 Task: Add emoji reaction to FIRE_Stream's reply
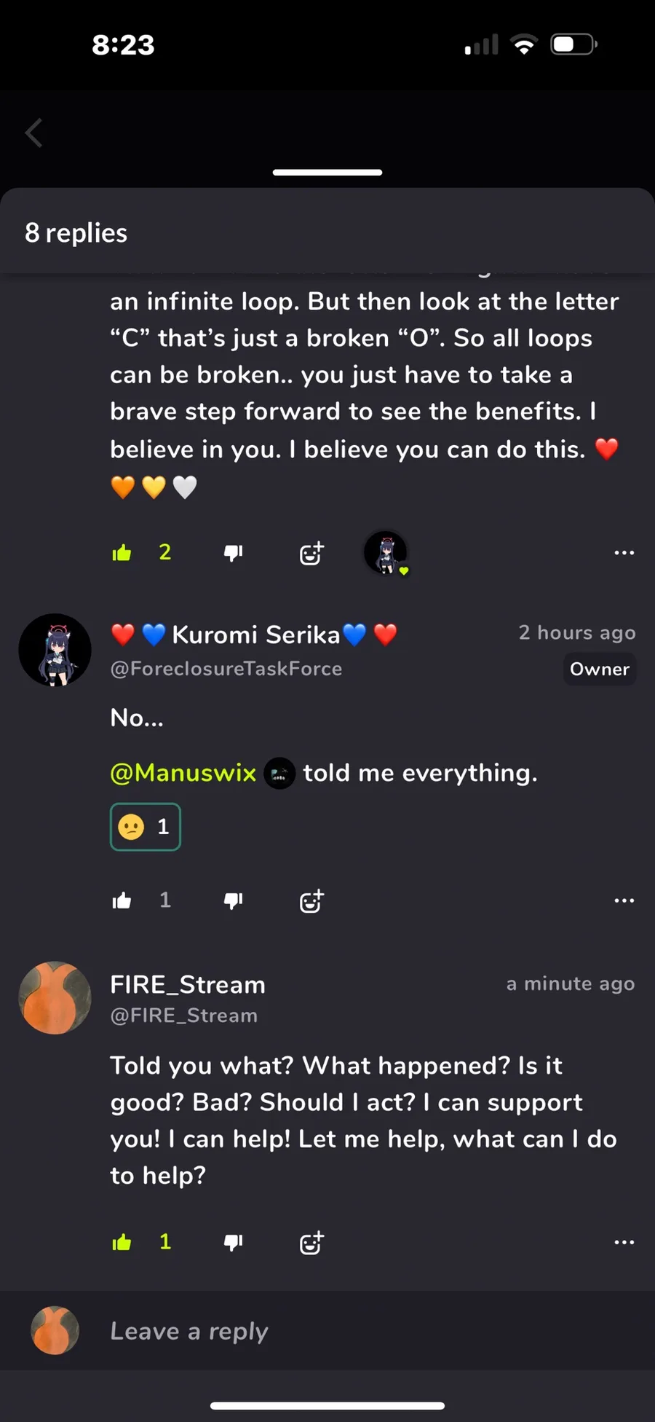coord(311,1243)
